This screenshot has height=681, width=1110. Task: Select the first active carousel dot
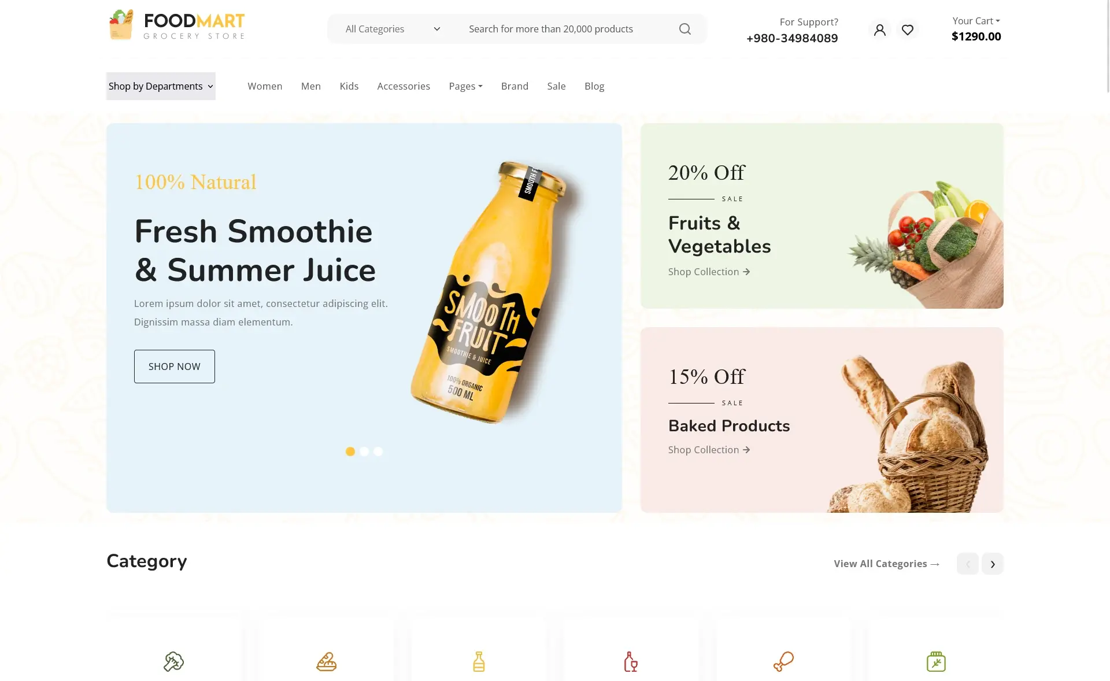(x=350, y=451)
